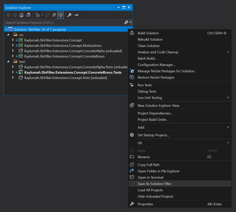Click the Back navigation arrow in toolbar
The image size is (236, 212).
(8, 15)
